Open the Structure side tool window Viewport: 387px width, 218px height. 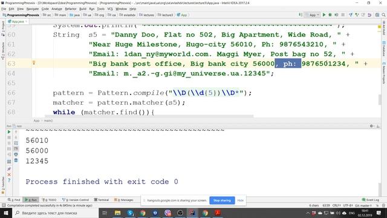click(3, 51)
